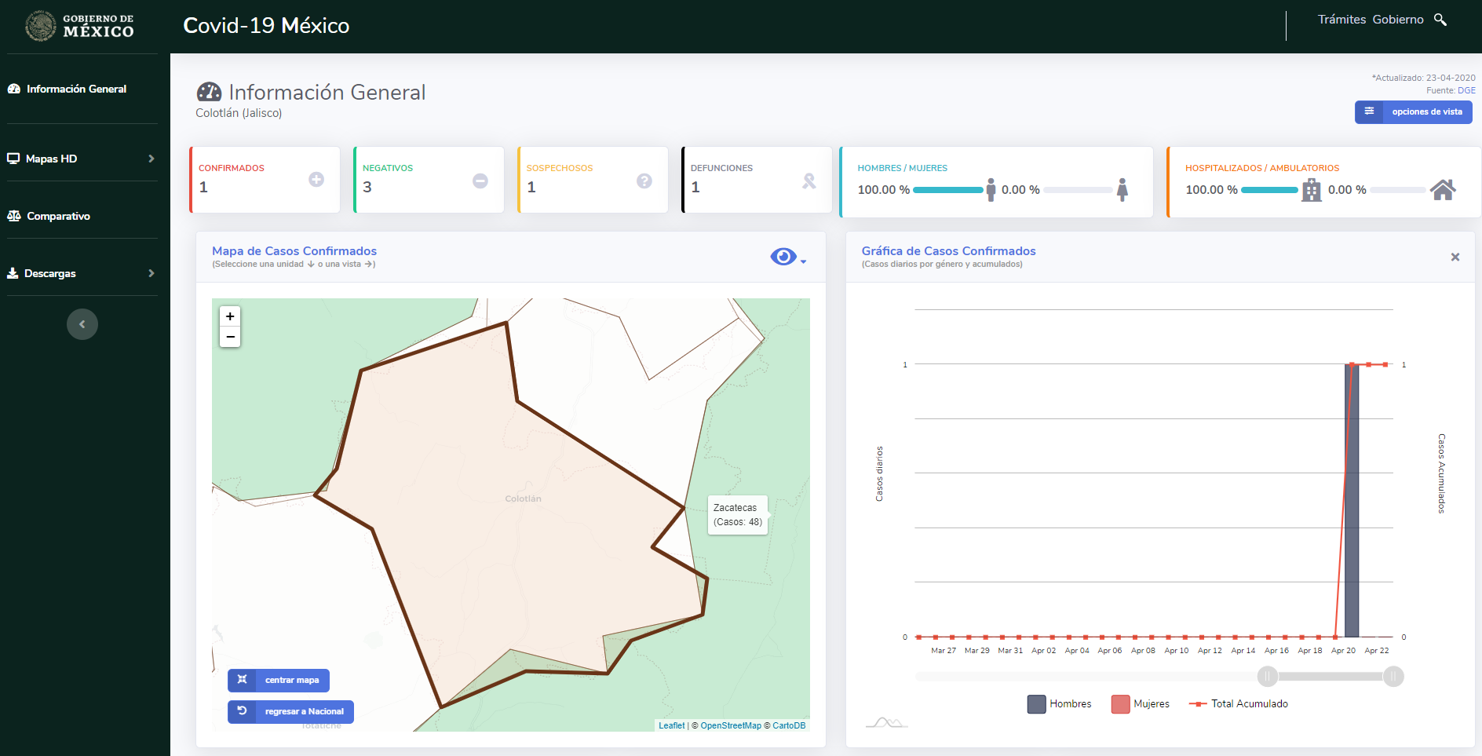1482x756 pixels.
Task: Collapse the sidebar with the arrow button
Action: [82, 324]
